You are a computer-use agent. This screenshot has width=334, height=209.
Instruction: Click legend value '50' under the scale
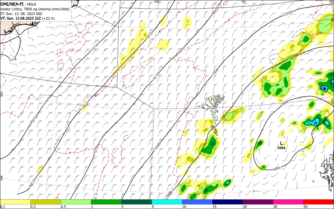click(x=306, y=207)
